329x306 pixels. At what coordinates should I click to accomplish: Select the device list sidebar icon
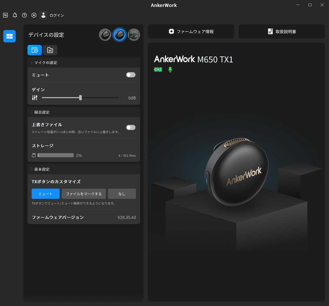[10, 36]
